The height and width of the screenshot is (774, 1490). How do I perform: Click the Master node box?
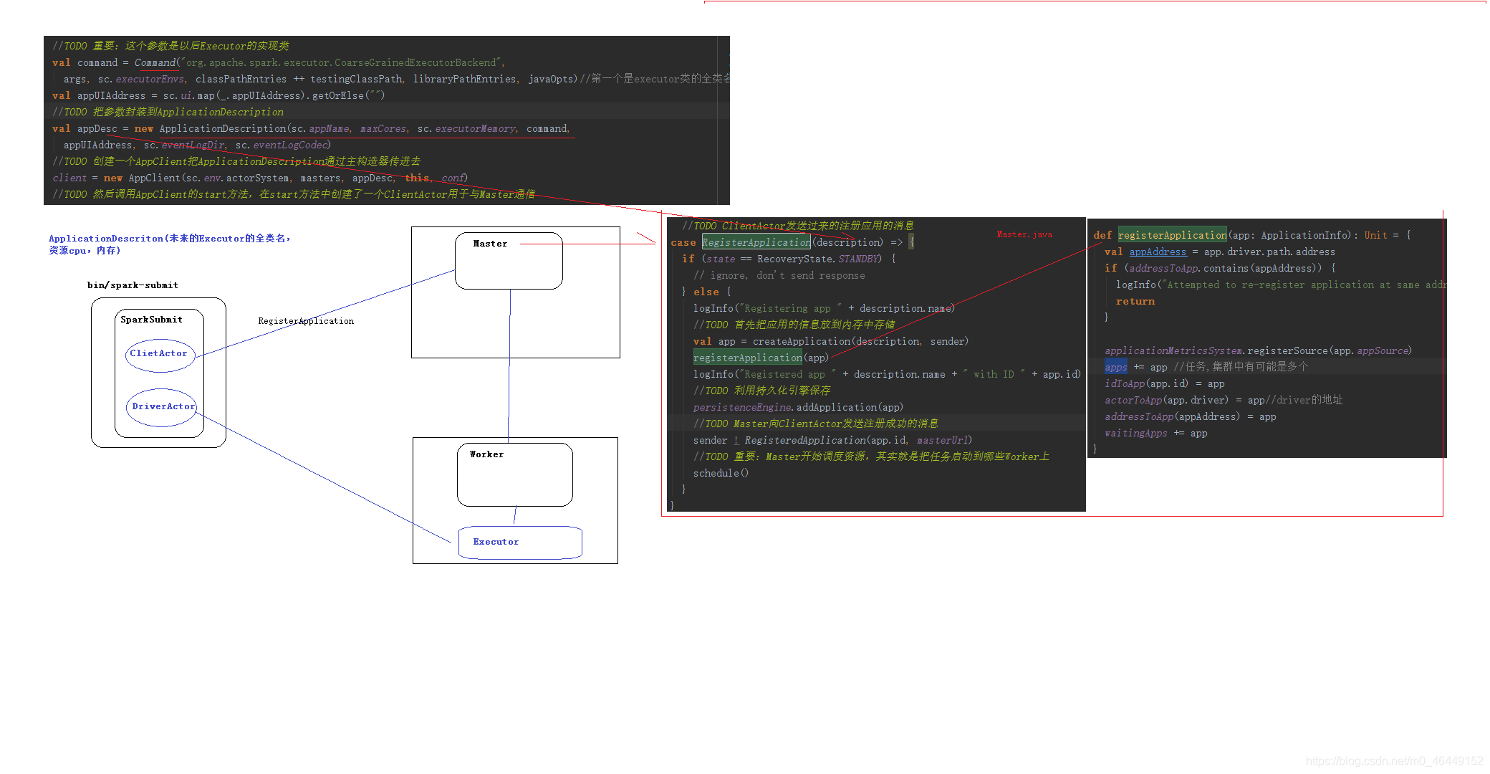509,260
